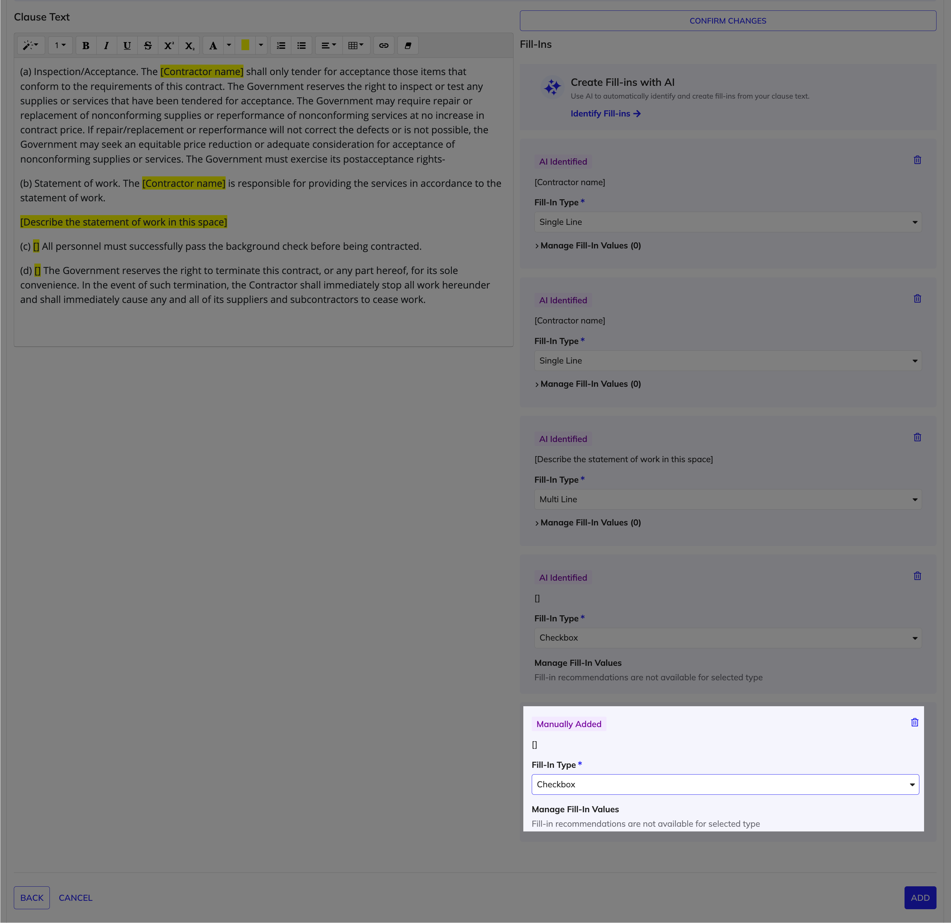The image size is (951, 923).
Task: Open the paragraph alignment menu
Action: (328, 45)
